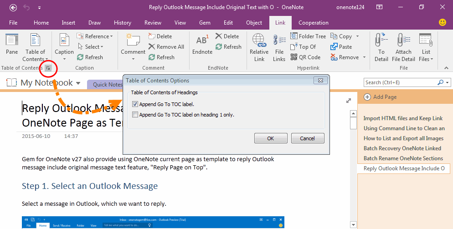Expand the My Notebook dropdown
Screen dimensions: 453x229
(78, 83)
